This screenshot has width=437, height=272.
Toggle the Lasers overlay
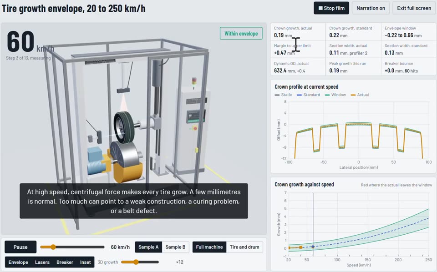pyautogui.click(x=42, y=262)
